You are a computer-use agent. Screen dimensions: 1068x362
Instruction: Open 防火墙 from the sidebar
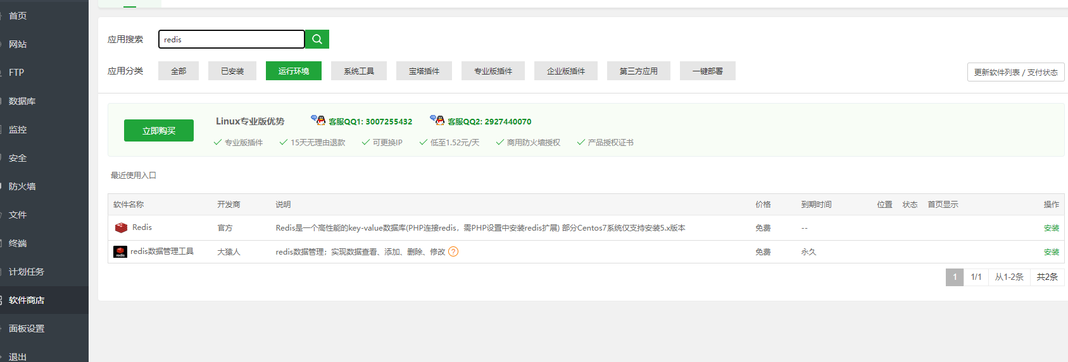tap(22, 186)
